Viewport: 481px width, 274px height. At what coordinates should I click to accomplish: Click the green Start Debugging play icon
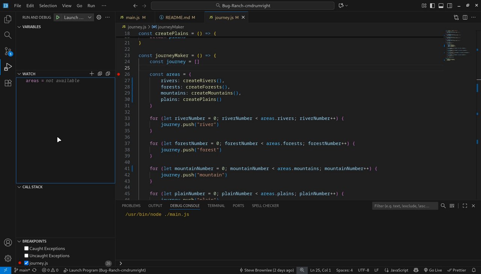58,17
